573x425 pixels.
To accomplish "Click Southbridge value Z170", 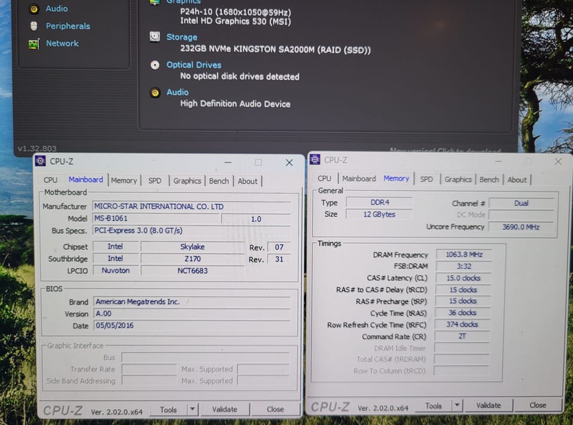I will pos(193,259).
